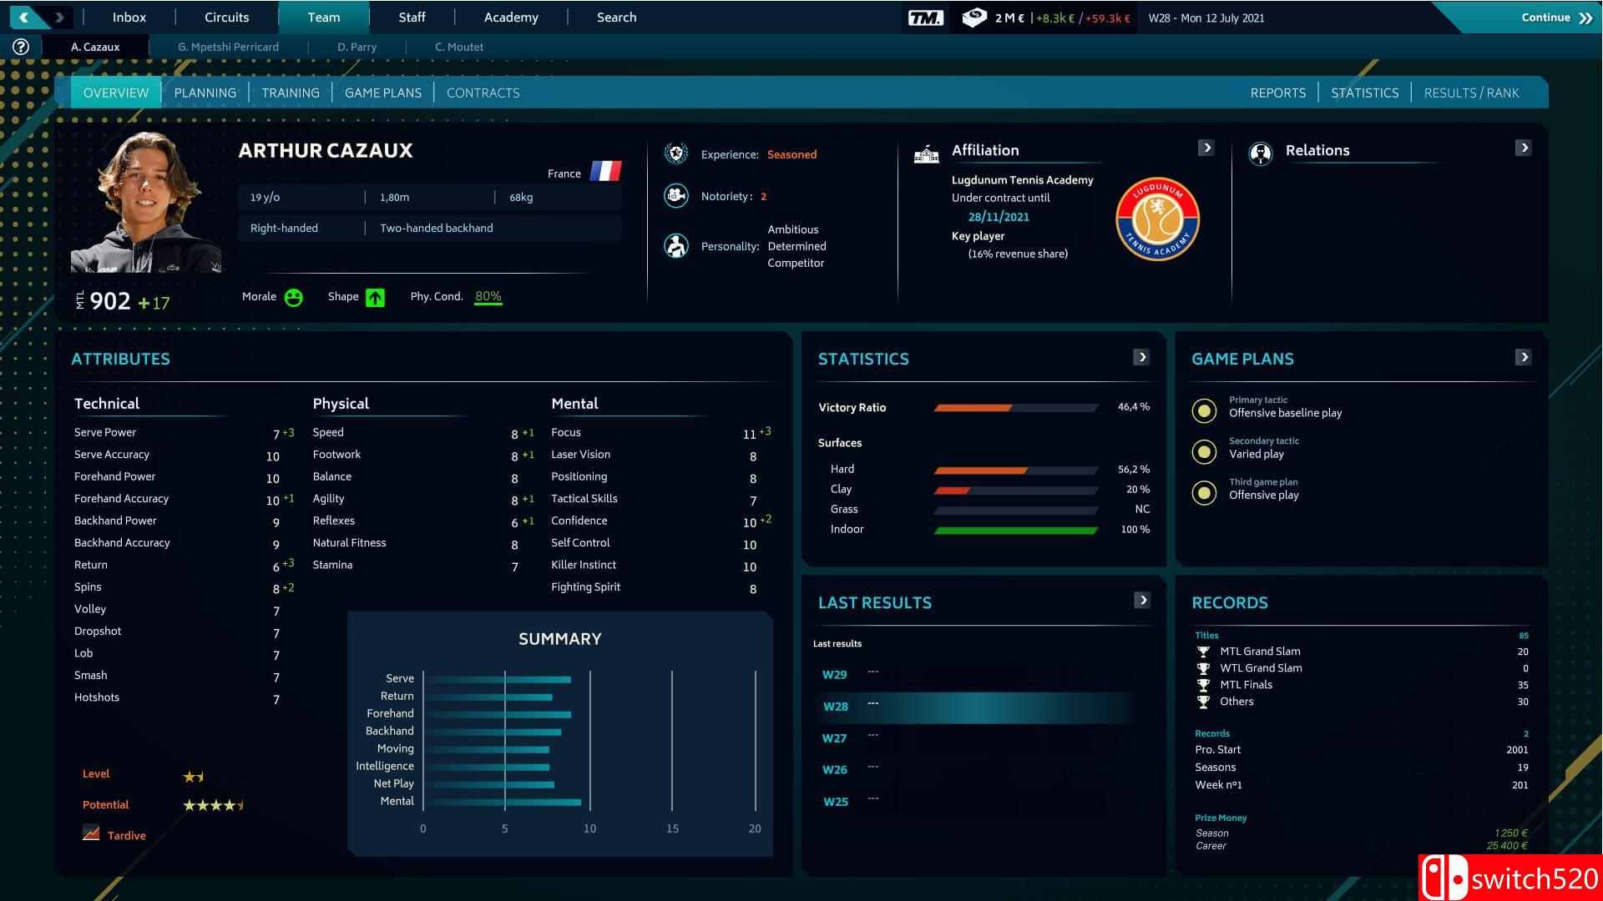Click the Notoriety icon next to value 2
The width and height of the screenshot is (1603, 901).
(x=676, y=196)
